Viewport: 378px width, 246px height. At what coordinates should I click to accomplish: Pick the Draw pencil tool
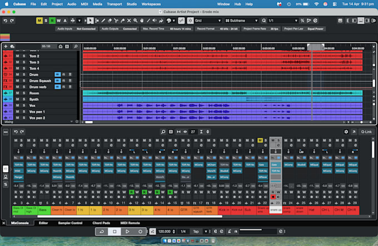[x=103, y=21]
